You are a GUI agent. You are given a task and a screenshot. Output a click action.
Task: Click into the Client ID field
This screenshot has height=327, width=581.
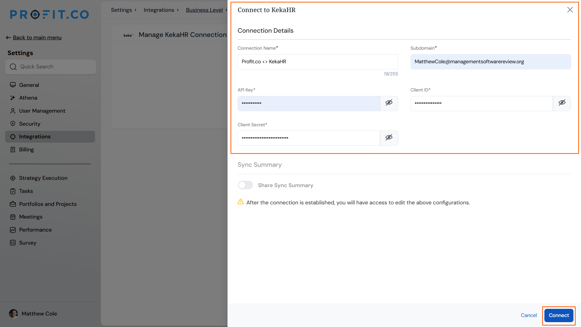[x=481, y=103]
